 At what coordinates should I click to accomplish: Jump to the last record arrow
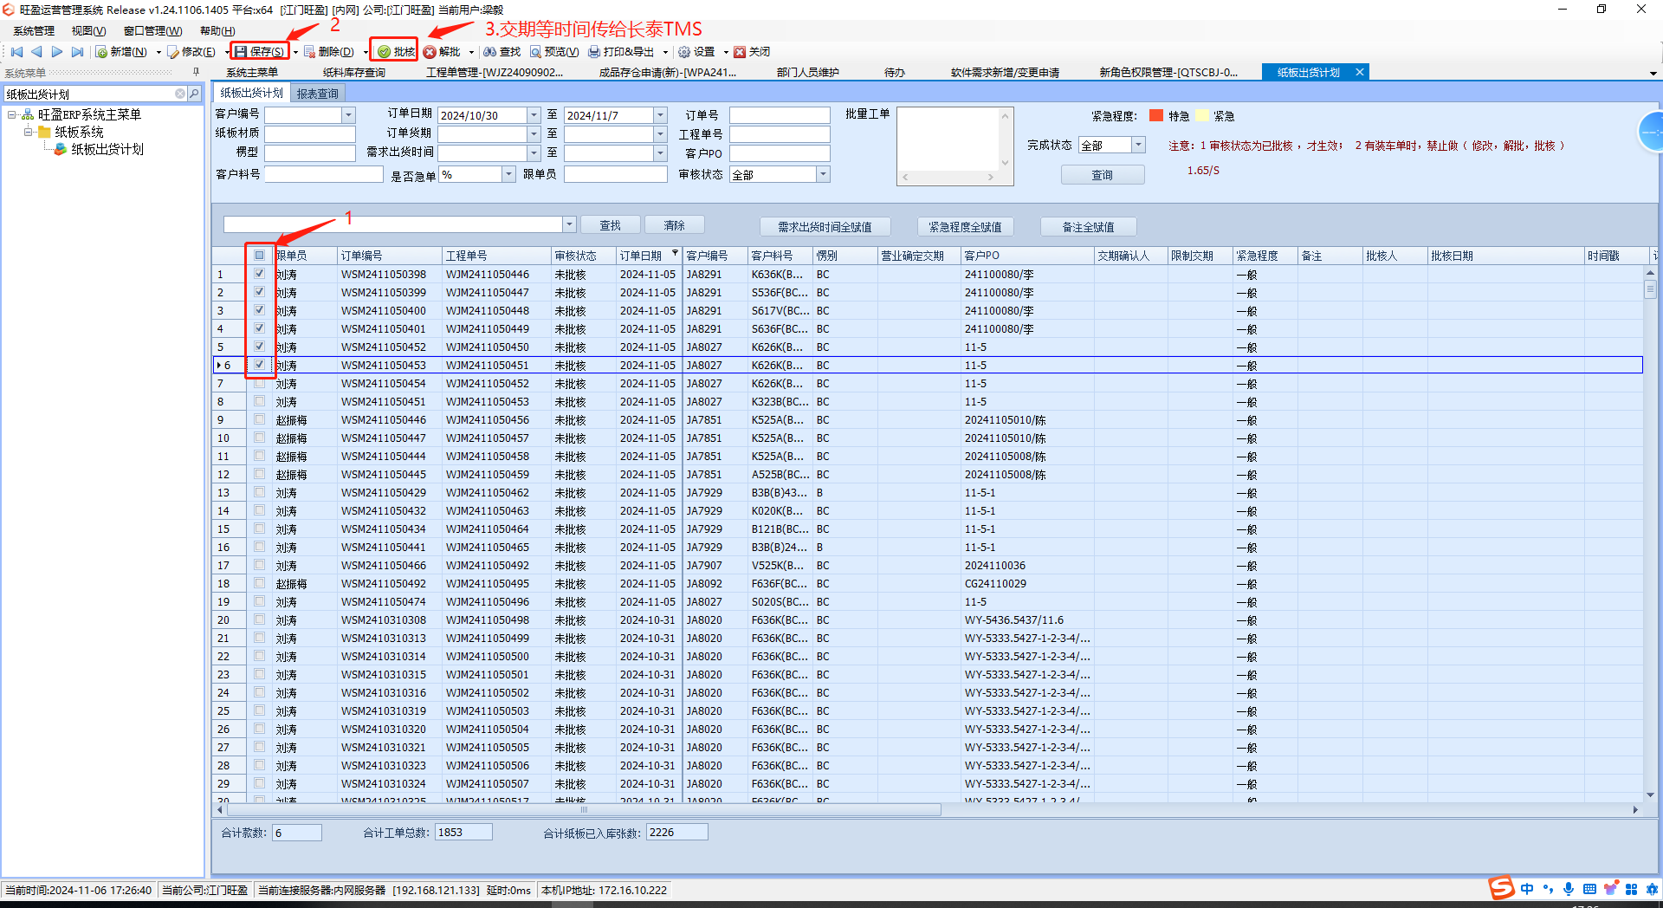[77, 52]
